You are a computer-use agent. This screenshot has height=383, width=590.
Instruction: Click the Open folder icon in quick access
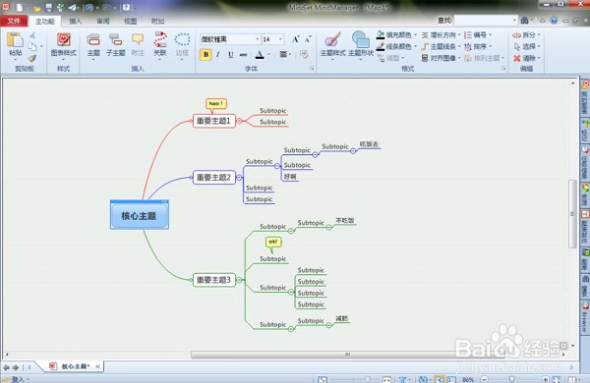coord(37,8)
